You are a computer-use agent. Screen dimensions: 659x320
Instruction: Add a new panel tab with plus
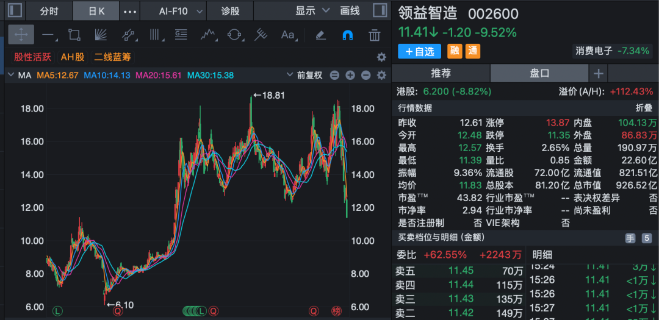coord(598,74)
